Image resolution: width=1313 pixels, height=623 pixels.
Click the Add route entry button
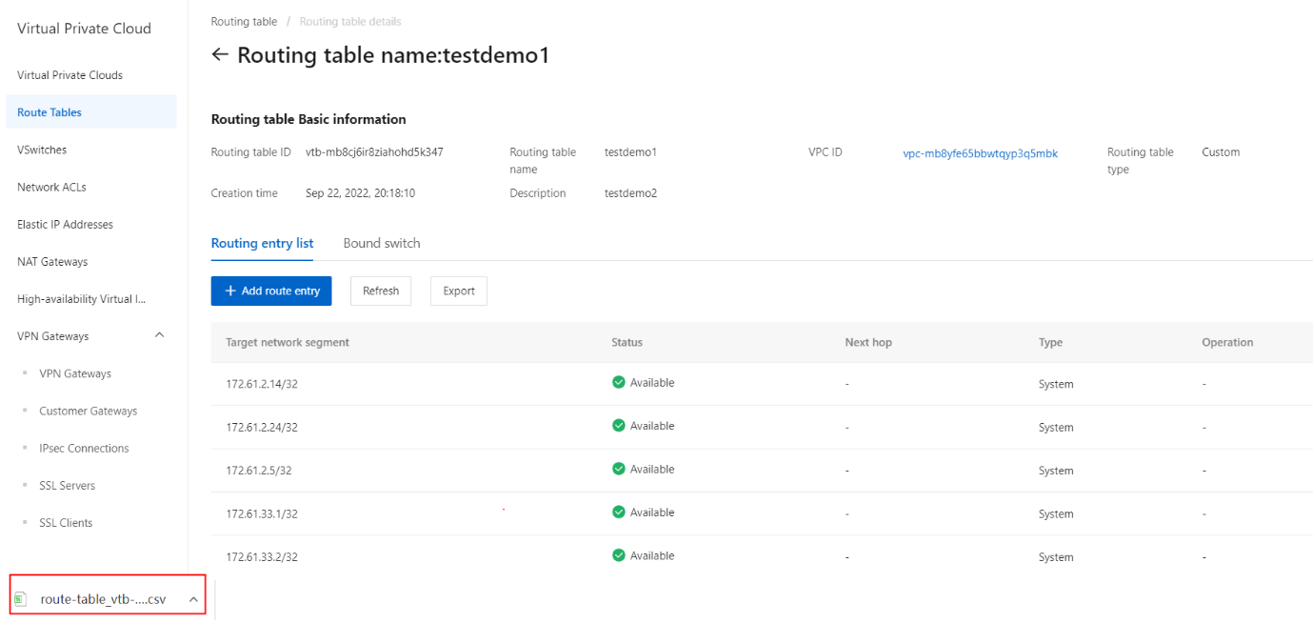(271, 291)
